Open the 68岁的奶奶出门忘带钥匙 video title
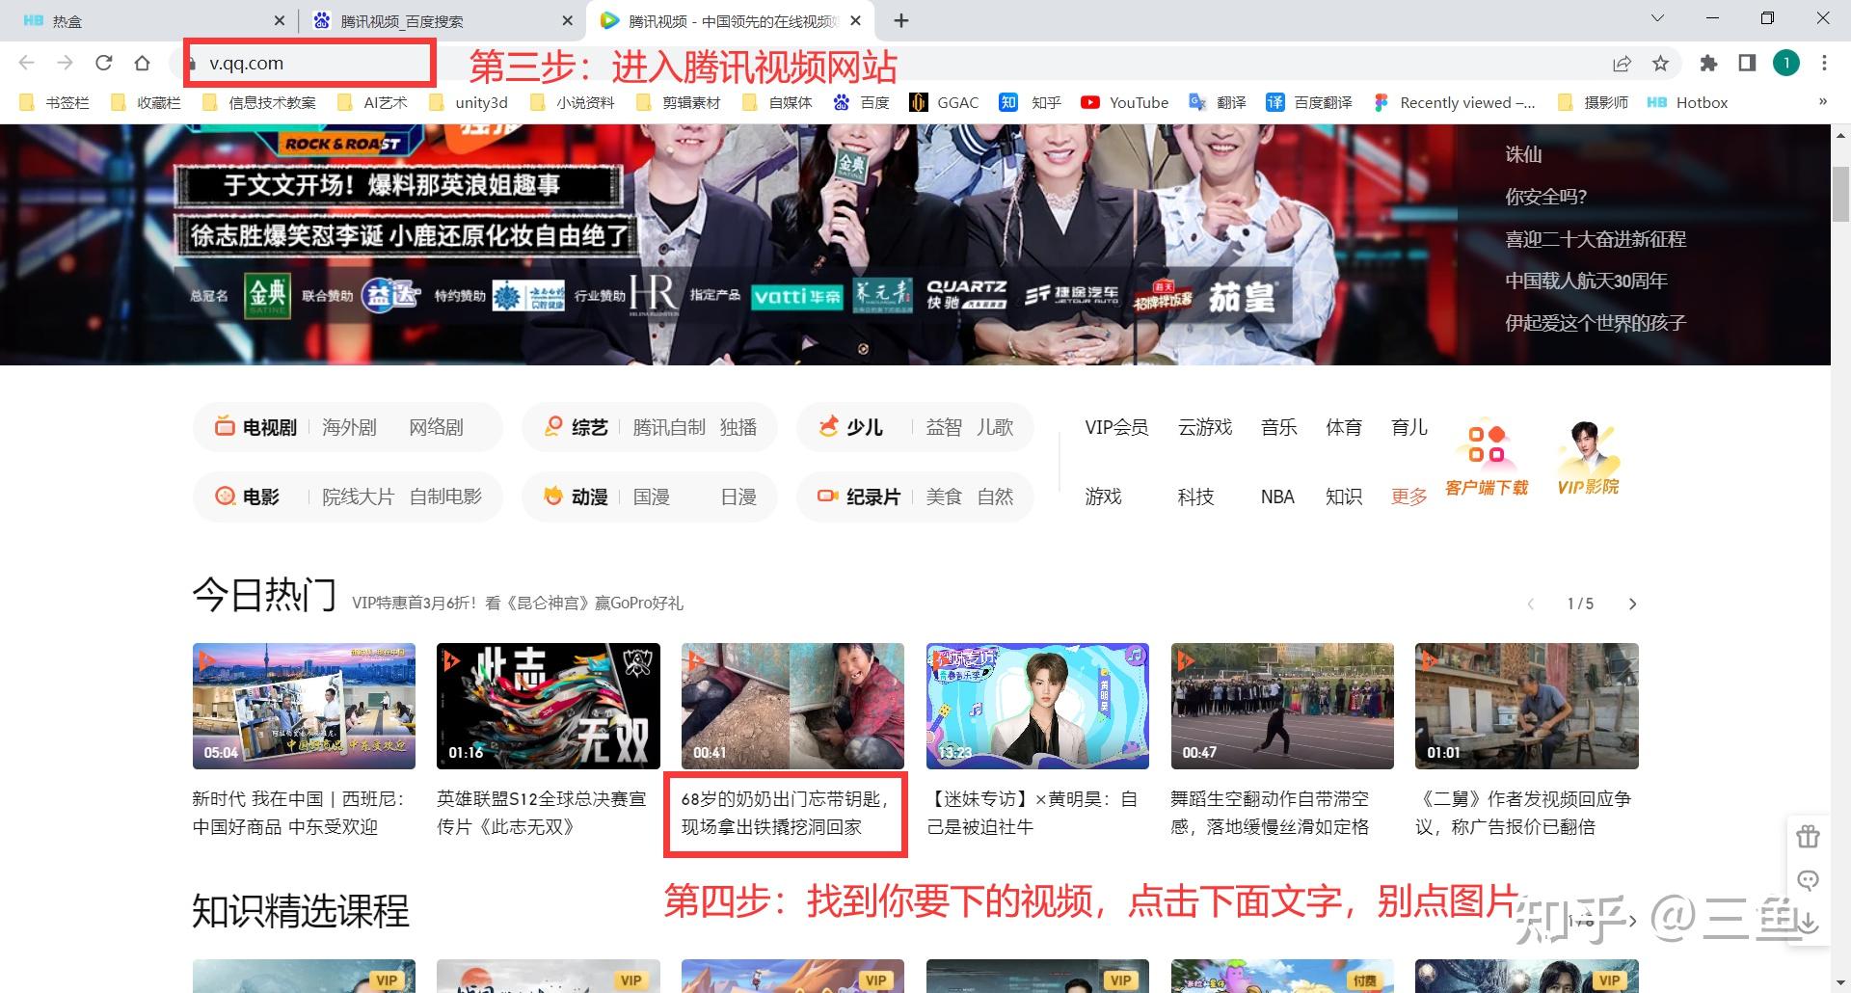The width and height of the screenshot is (1851, 993). tap(785, 813)
